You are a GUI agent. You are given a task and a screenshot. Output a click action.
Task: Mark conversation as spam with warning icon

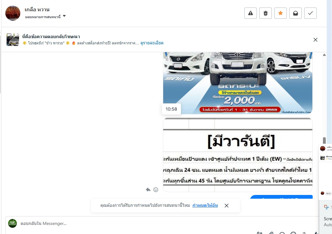click(x=251, y=13)
